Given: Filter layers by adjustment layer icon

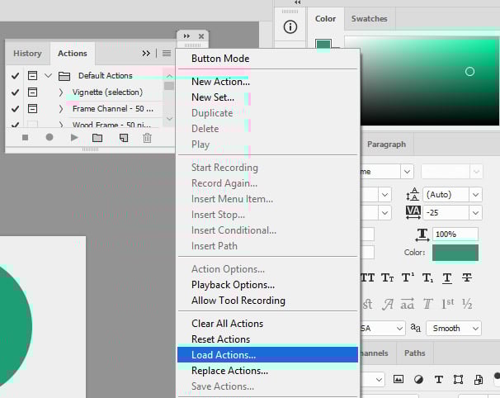Looking at the screenshot, I should click(x=418, y=380).
